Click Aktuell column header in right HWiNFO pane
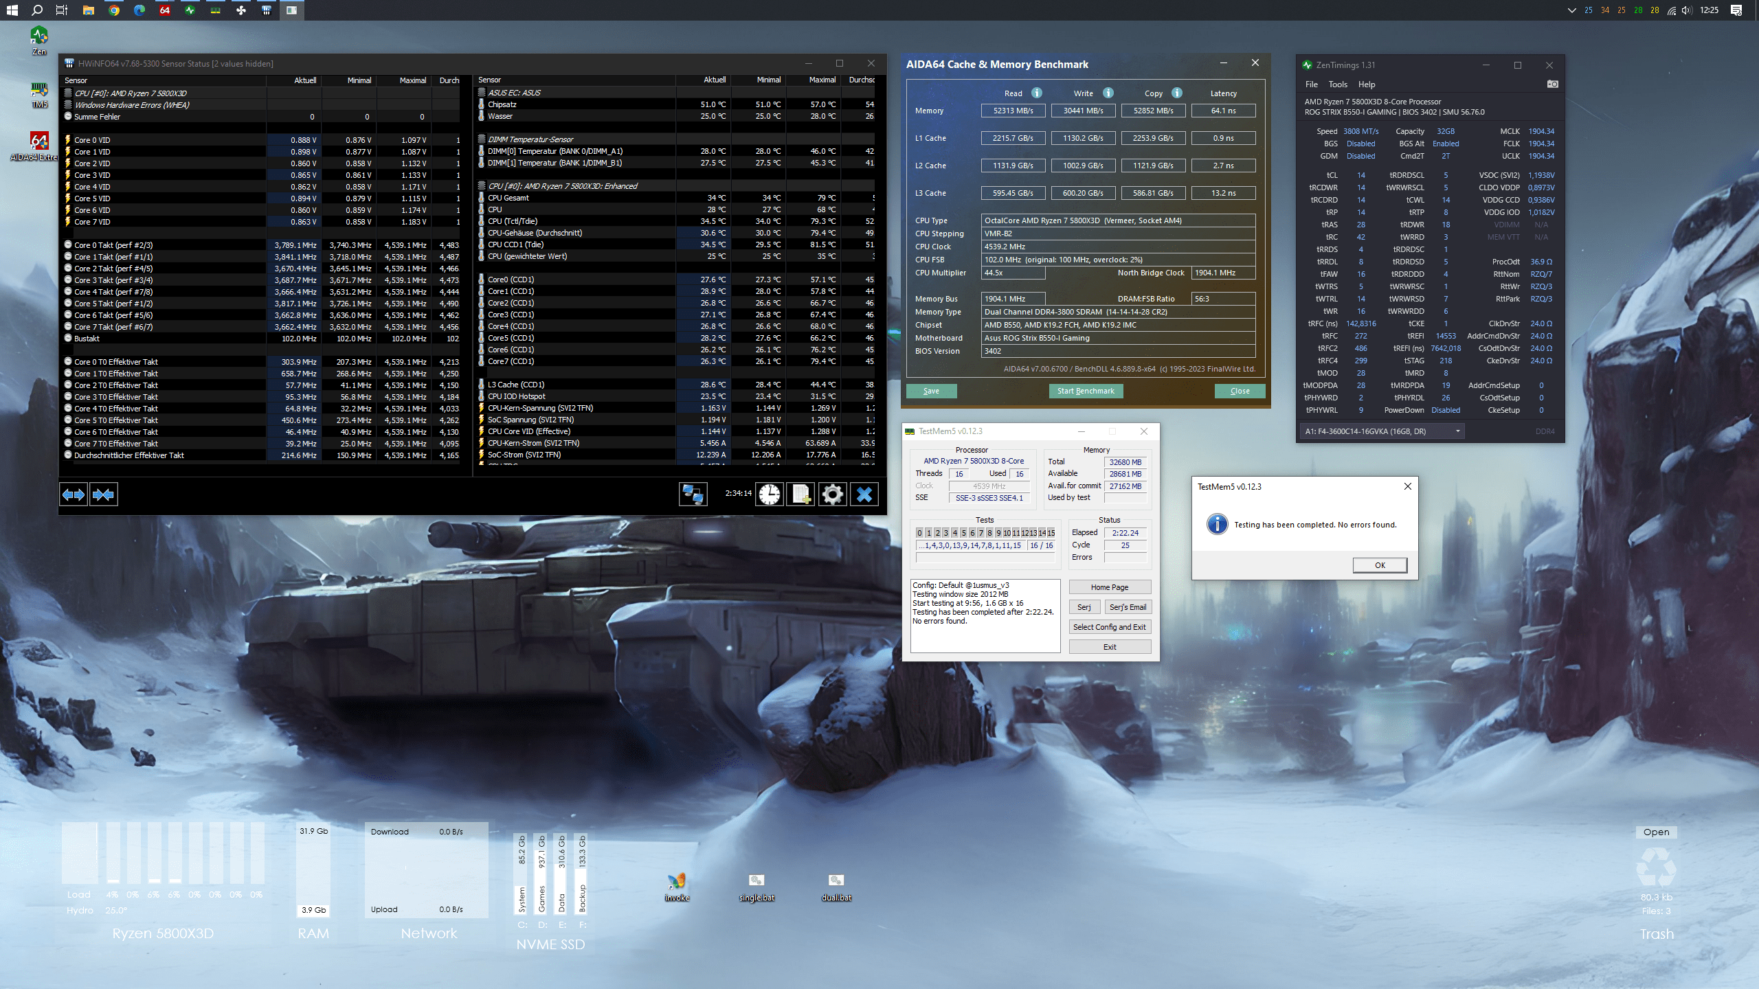The width and height of the screenshot is (1759, 989). 714,80
